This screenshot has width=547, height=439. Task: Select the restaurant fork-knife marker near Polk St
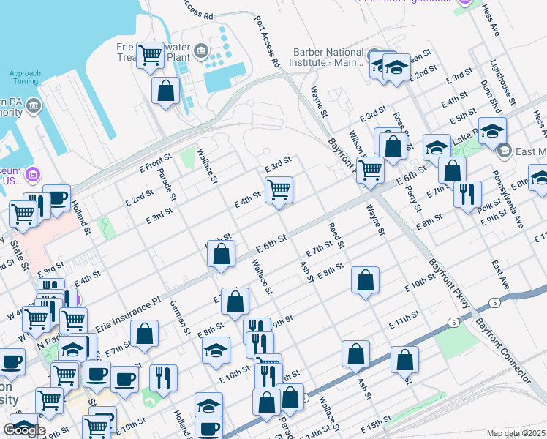coord(467,194)
